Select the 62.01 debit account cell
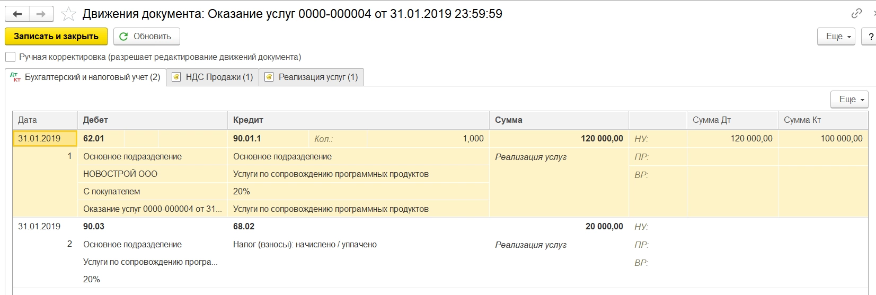This screenshot has height=295, width=876. coord(94,139)
